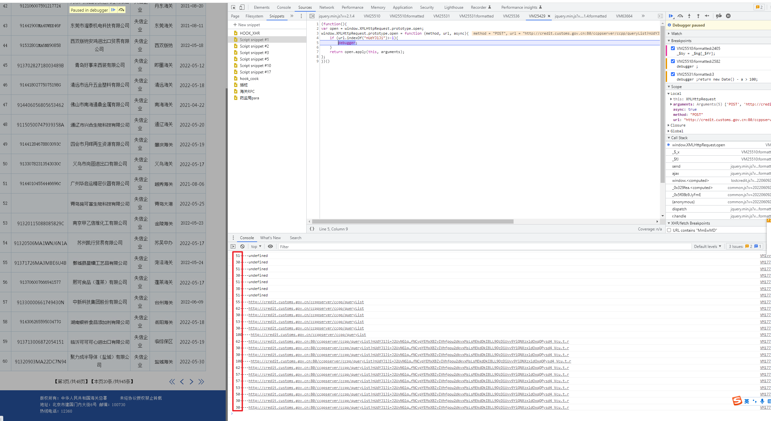This screenshot has height=421, width=771.
Task: Expand the Global scope
Action: 676,131
